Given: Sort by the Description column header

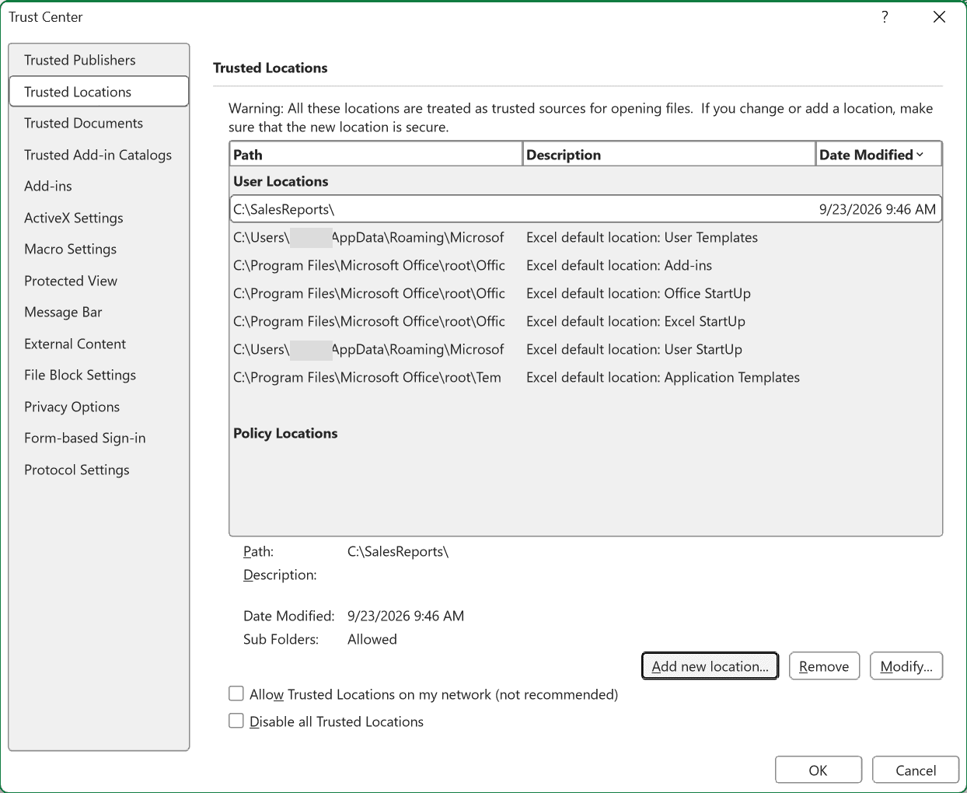Looking at the screenshot, I should coord(669,155).
